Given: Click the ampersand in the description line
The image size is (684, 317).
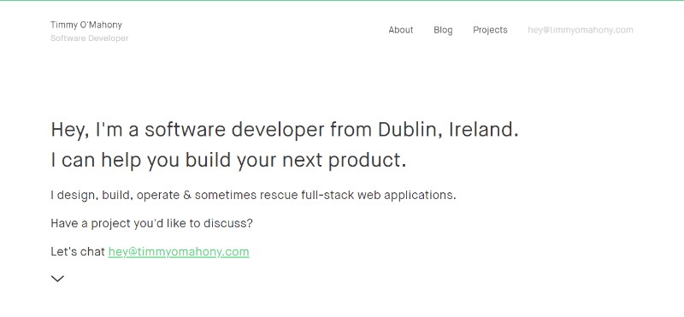Looking at the screenshot, I should coord(187,196).
